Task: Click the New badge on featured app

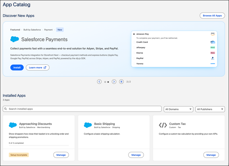Action: 60,30
